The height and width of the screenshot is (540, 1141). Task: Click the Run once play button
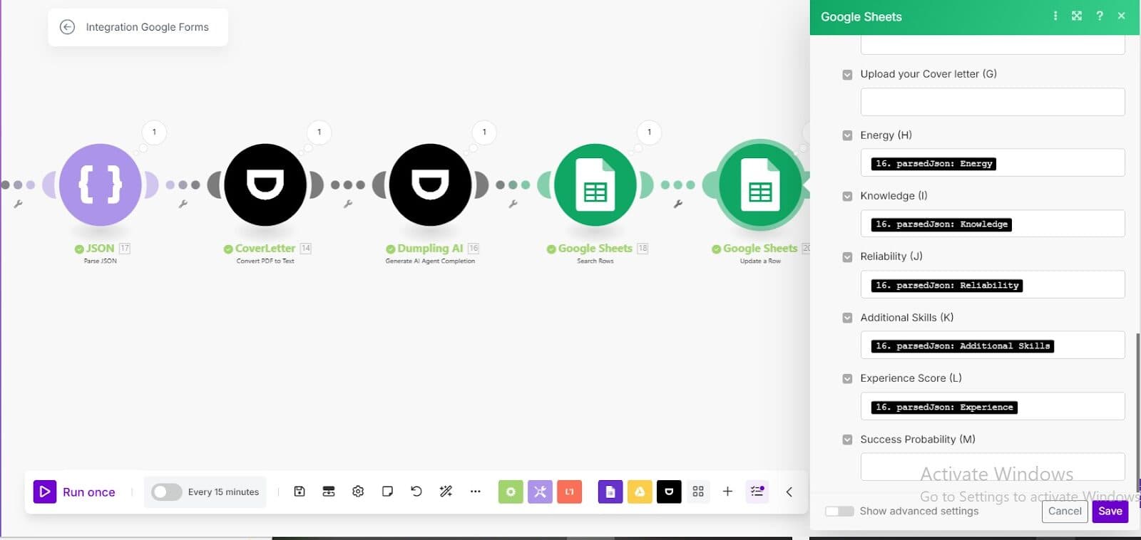tap(45, 492)
